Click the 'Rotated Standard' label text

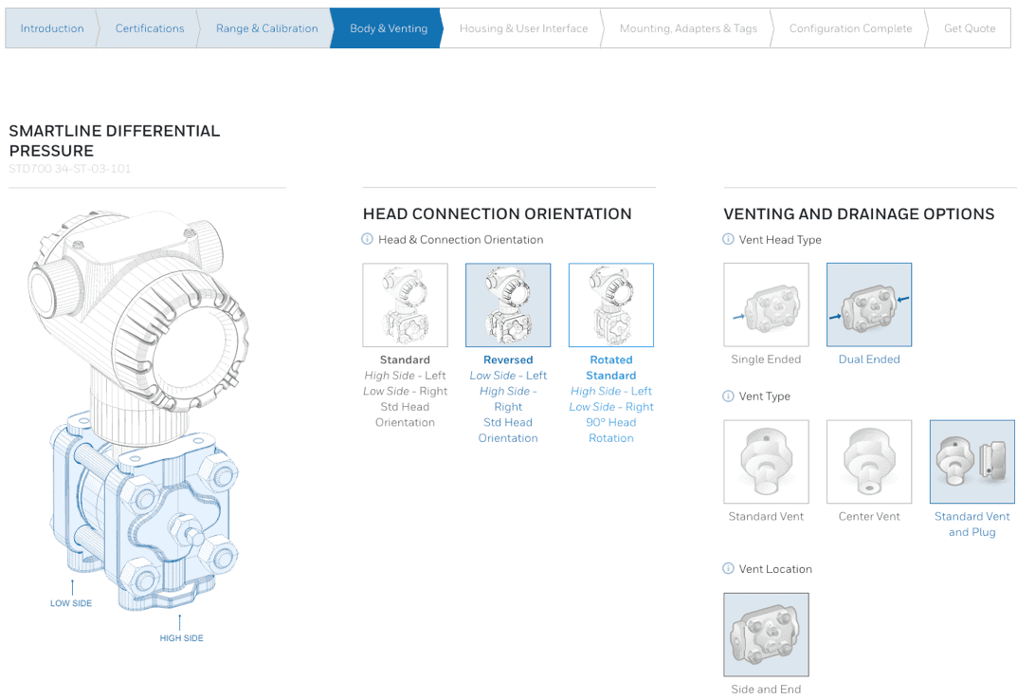point(611,367)
